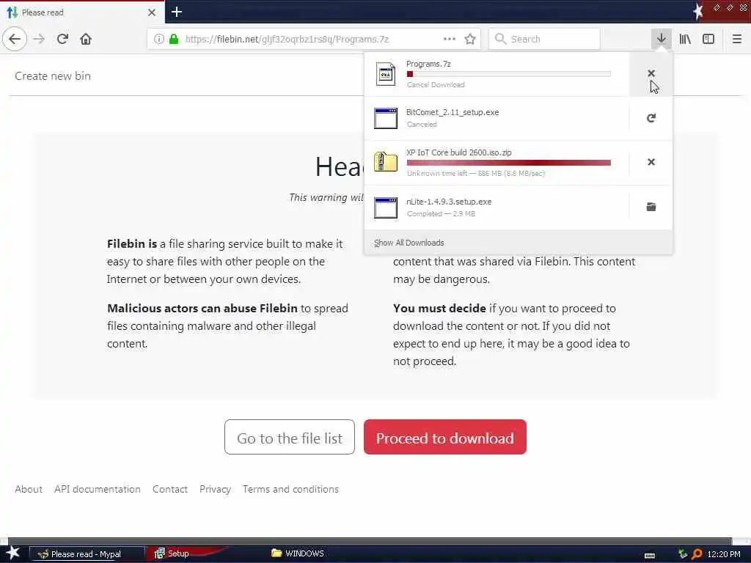Toggle the downloads panel arrow button
Screen dimensions: 751x563
click(x=661, y=39)
